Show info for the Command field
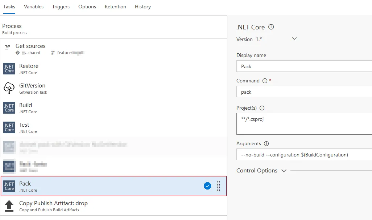 (265, 81)
